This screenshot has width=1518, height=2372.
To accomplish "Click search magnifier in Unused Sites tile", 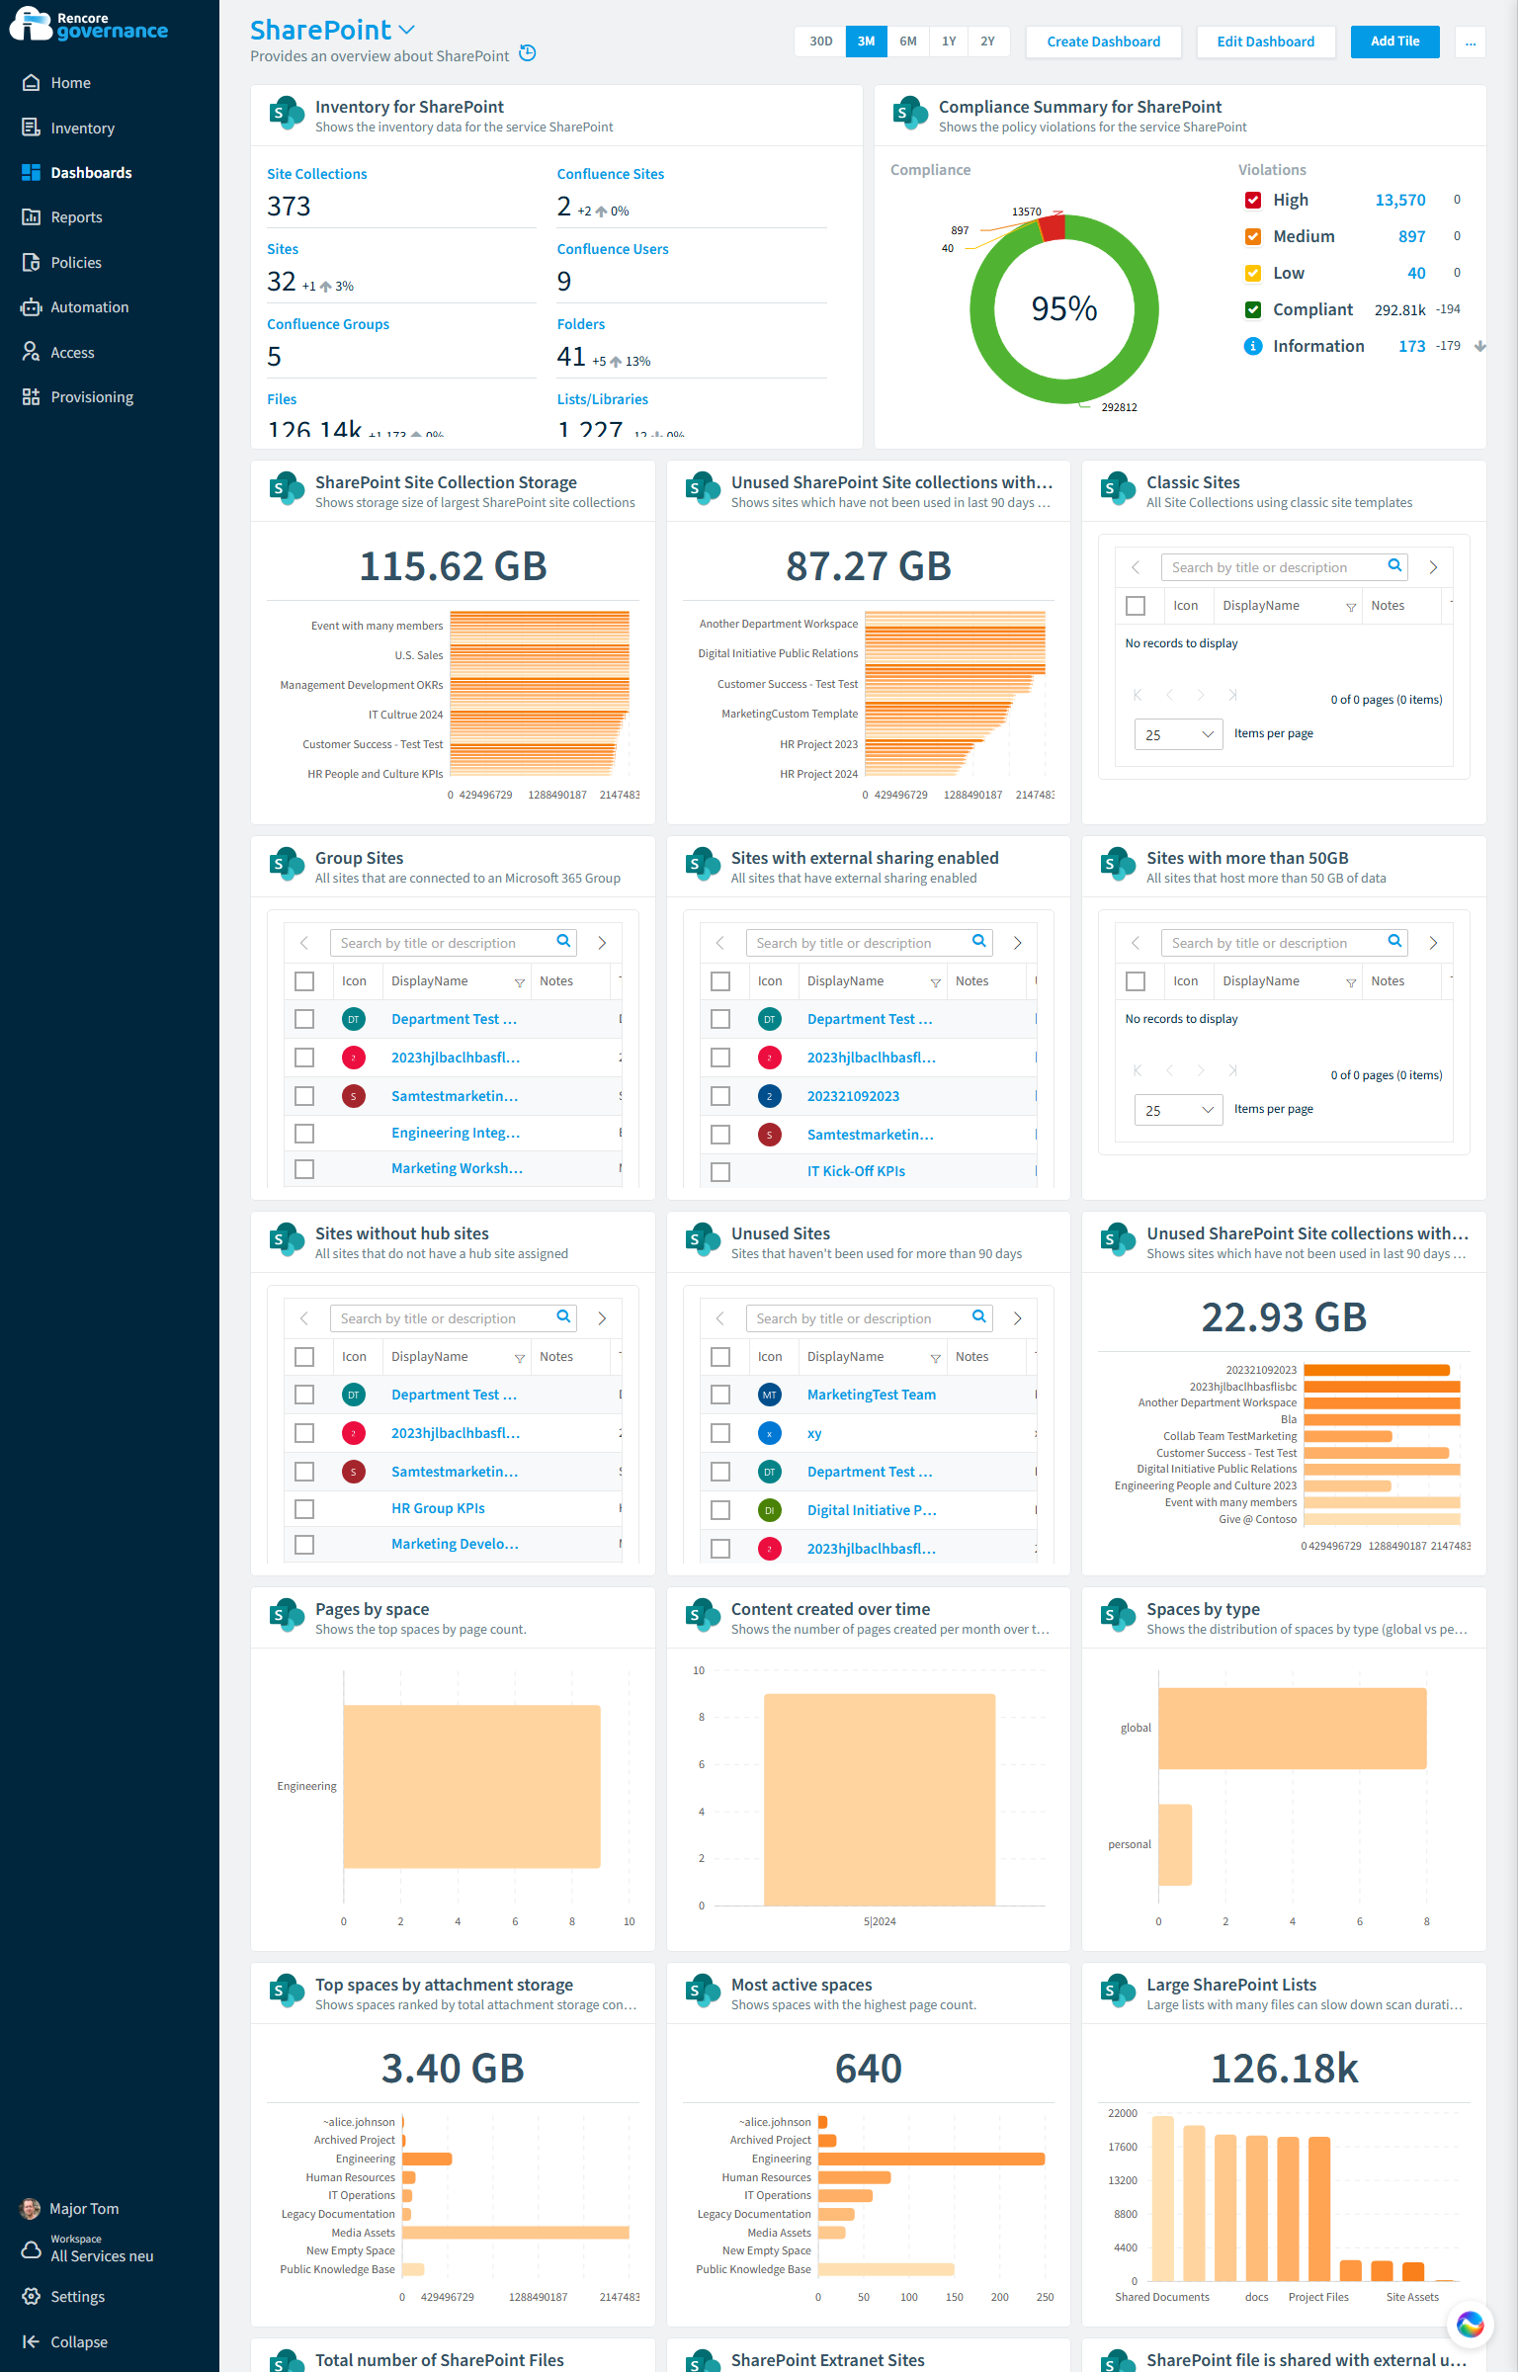I will (978, 1317).
